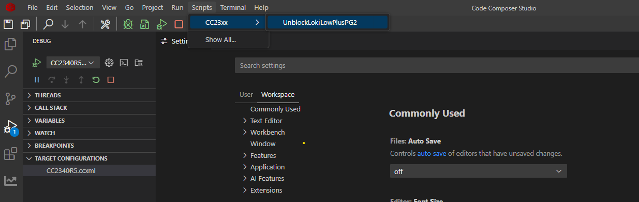Open the launch configuration gear icon
This screenshot has width=639, height=202.
click(x=109, y=63)
